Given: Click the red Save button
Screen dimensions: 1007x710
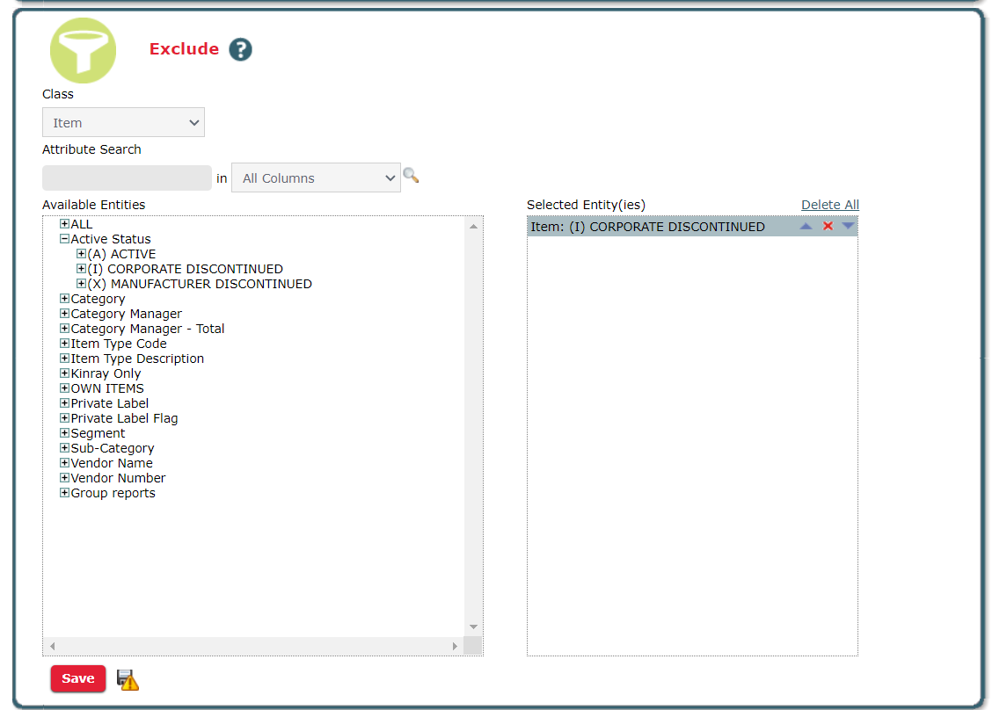Looking at the screenshot, I should tap(78, 678).
